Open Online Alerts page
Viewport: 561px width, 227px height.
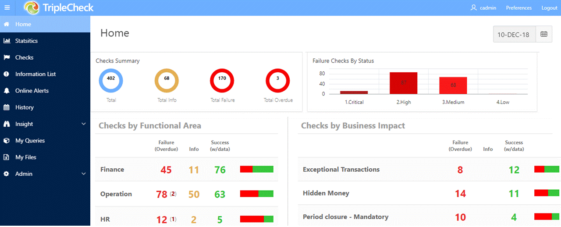[45, 91]
